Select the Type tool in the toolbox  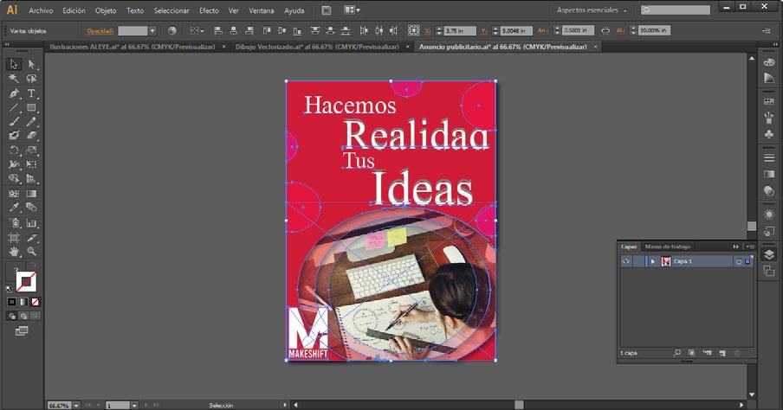coord(31,93)
